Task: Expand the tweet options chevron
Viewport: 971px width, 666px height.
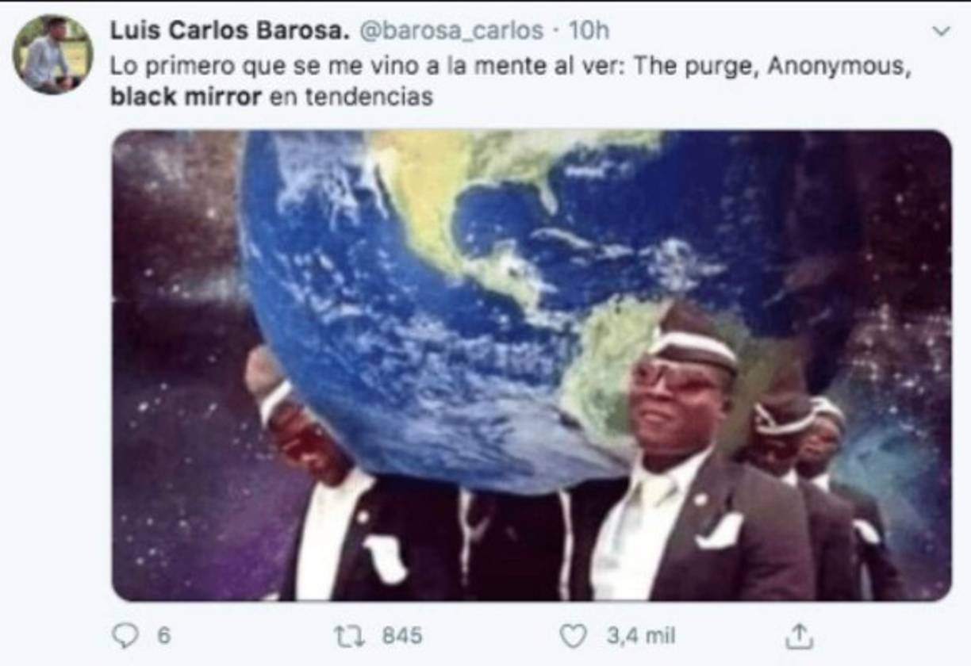Action: 941,31
